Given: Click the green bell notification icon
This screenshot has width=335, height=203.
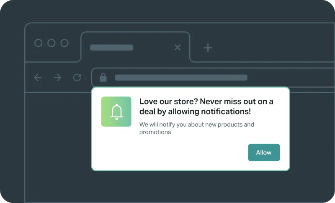Looking at the screenshot, I should tap(116, 112).
